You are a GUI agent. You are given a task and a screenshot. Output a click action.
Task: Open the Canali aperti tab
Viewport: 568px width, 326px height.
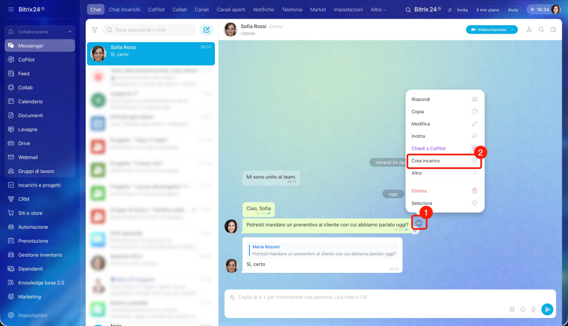pyautogui.click(x=231, y=10)
